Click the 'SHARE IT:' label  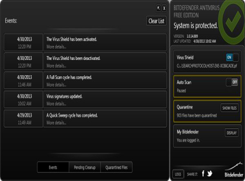point(192,174)
